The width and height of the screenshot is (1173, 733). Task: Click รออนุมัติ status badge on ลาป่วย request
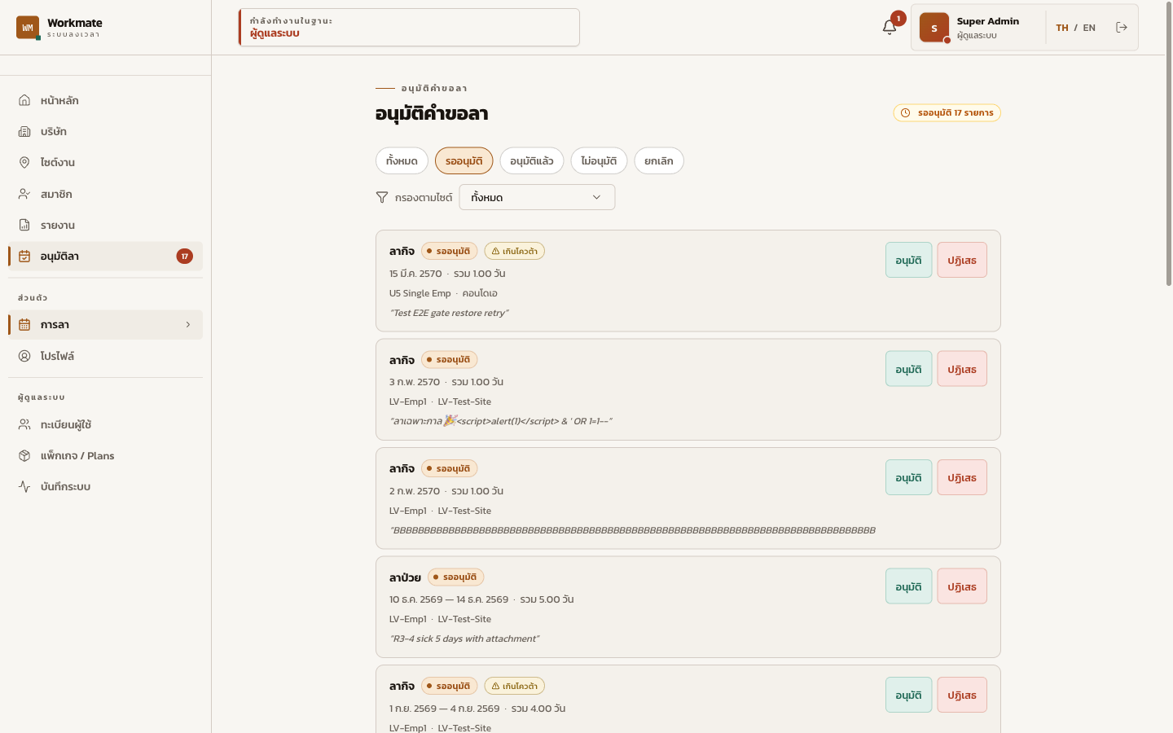click(456, 577)
